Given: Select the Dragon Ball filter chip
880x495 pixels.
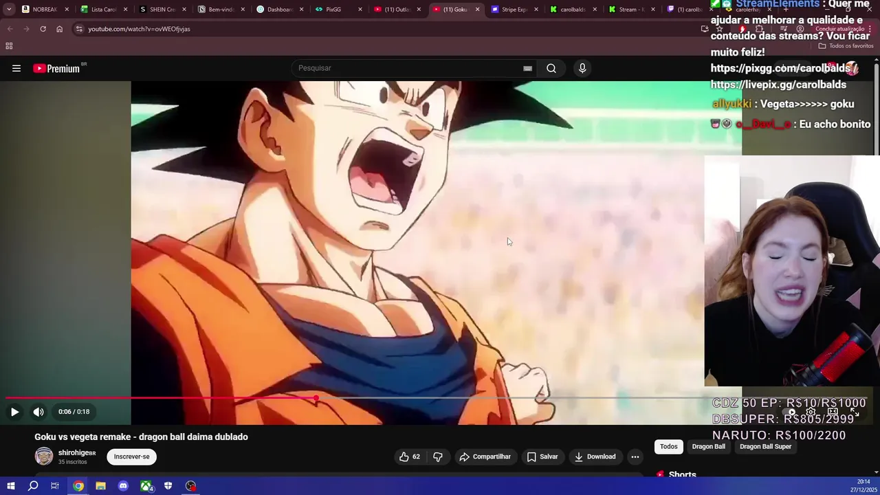Looking at the screenshot, I should tap(709, 447).
